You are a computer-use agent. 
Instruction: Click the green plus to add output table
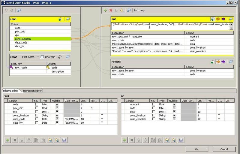[105, 10]
